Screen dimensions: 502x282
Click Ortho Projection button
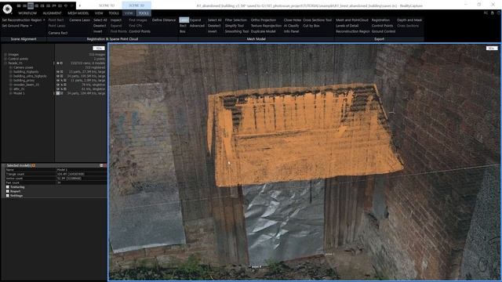[x=264, y=20]
